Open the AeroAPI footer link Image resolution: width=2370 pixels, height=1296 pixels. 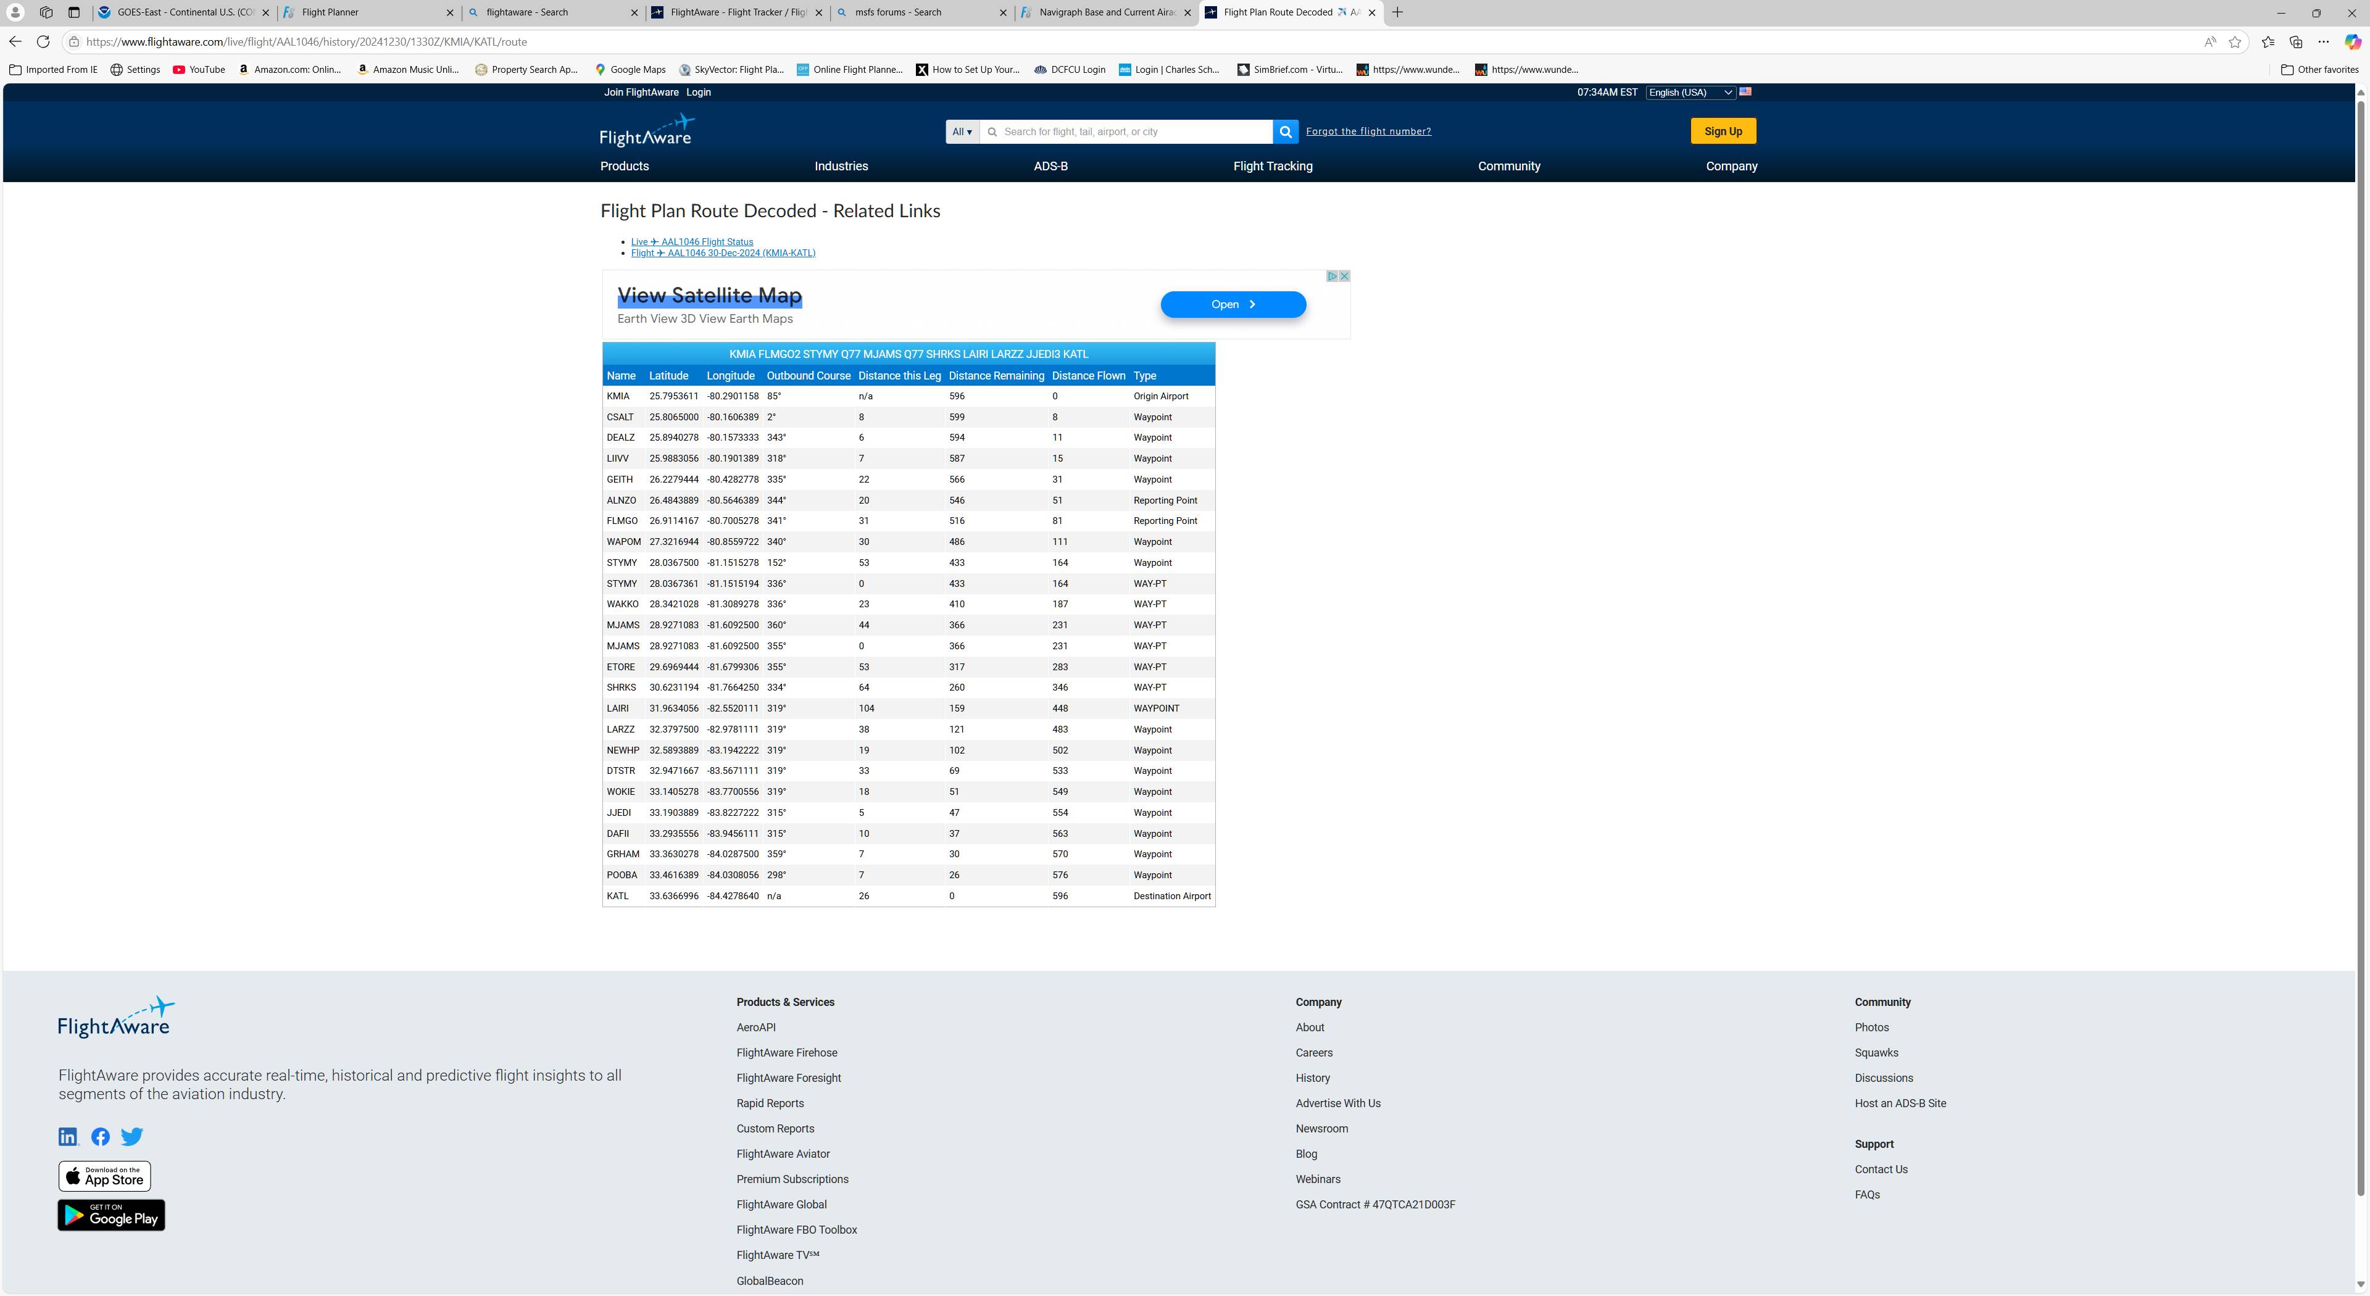pos(755,1028)
